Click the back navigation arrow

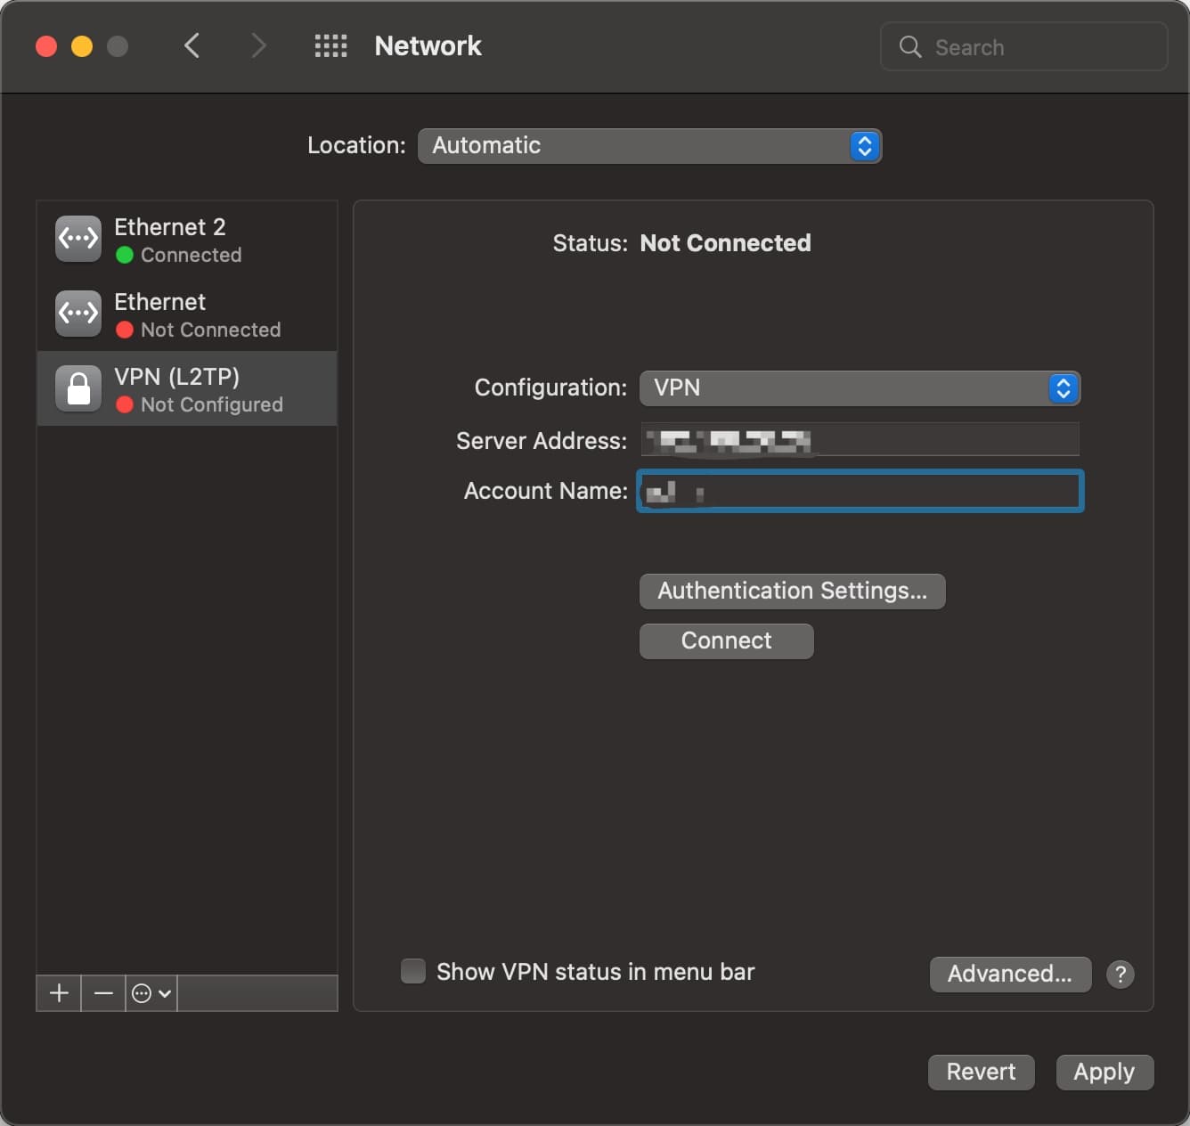192,45
